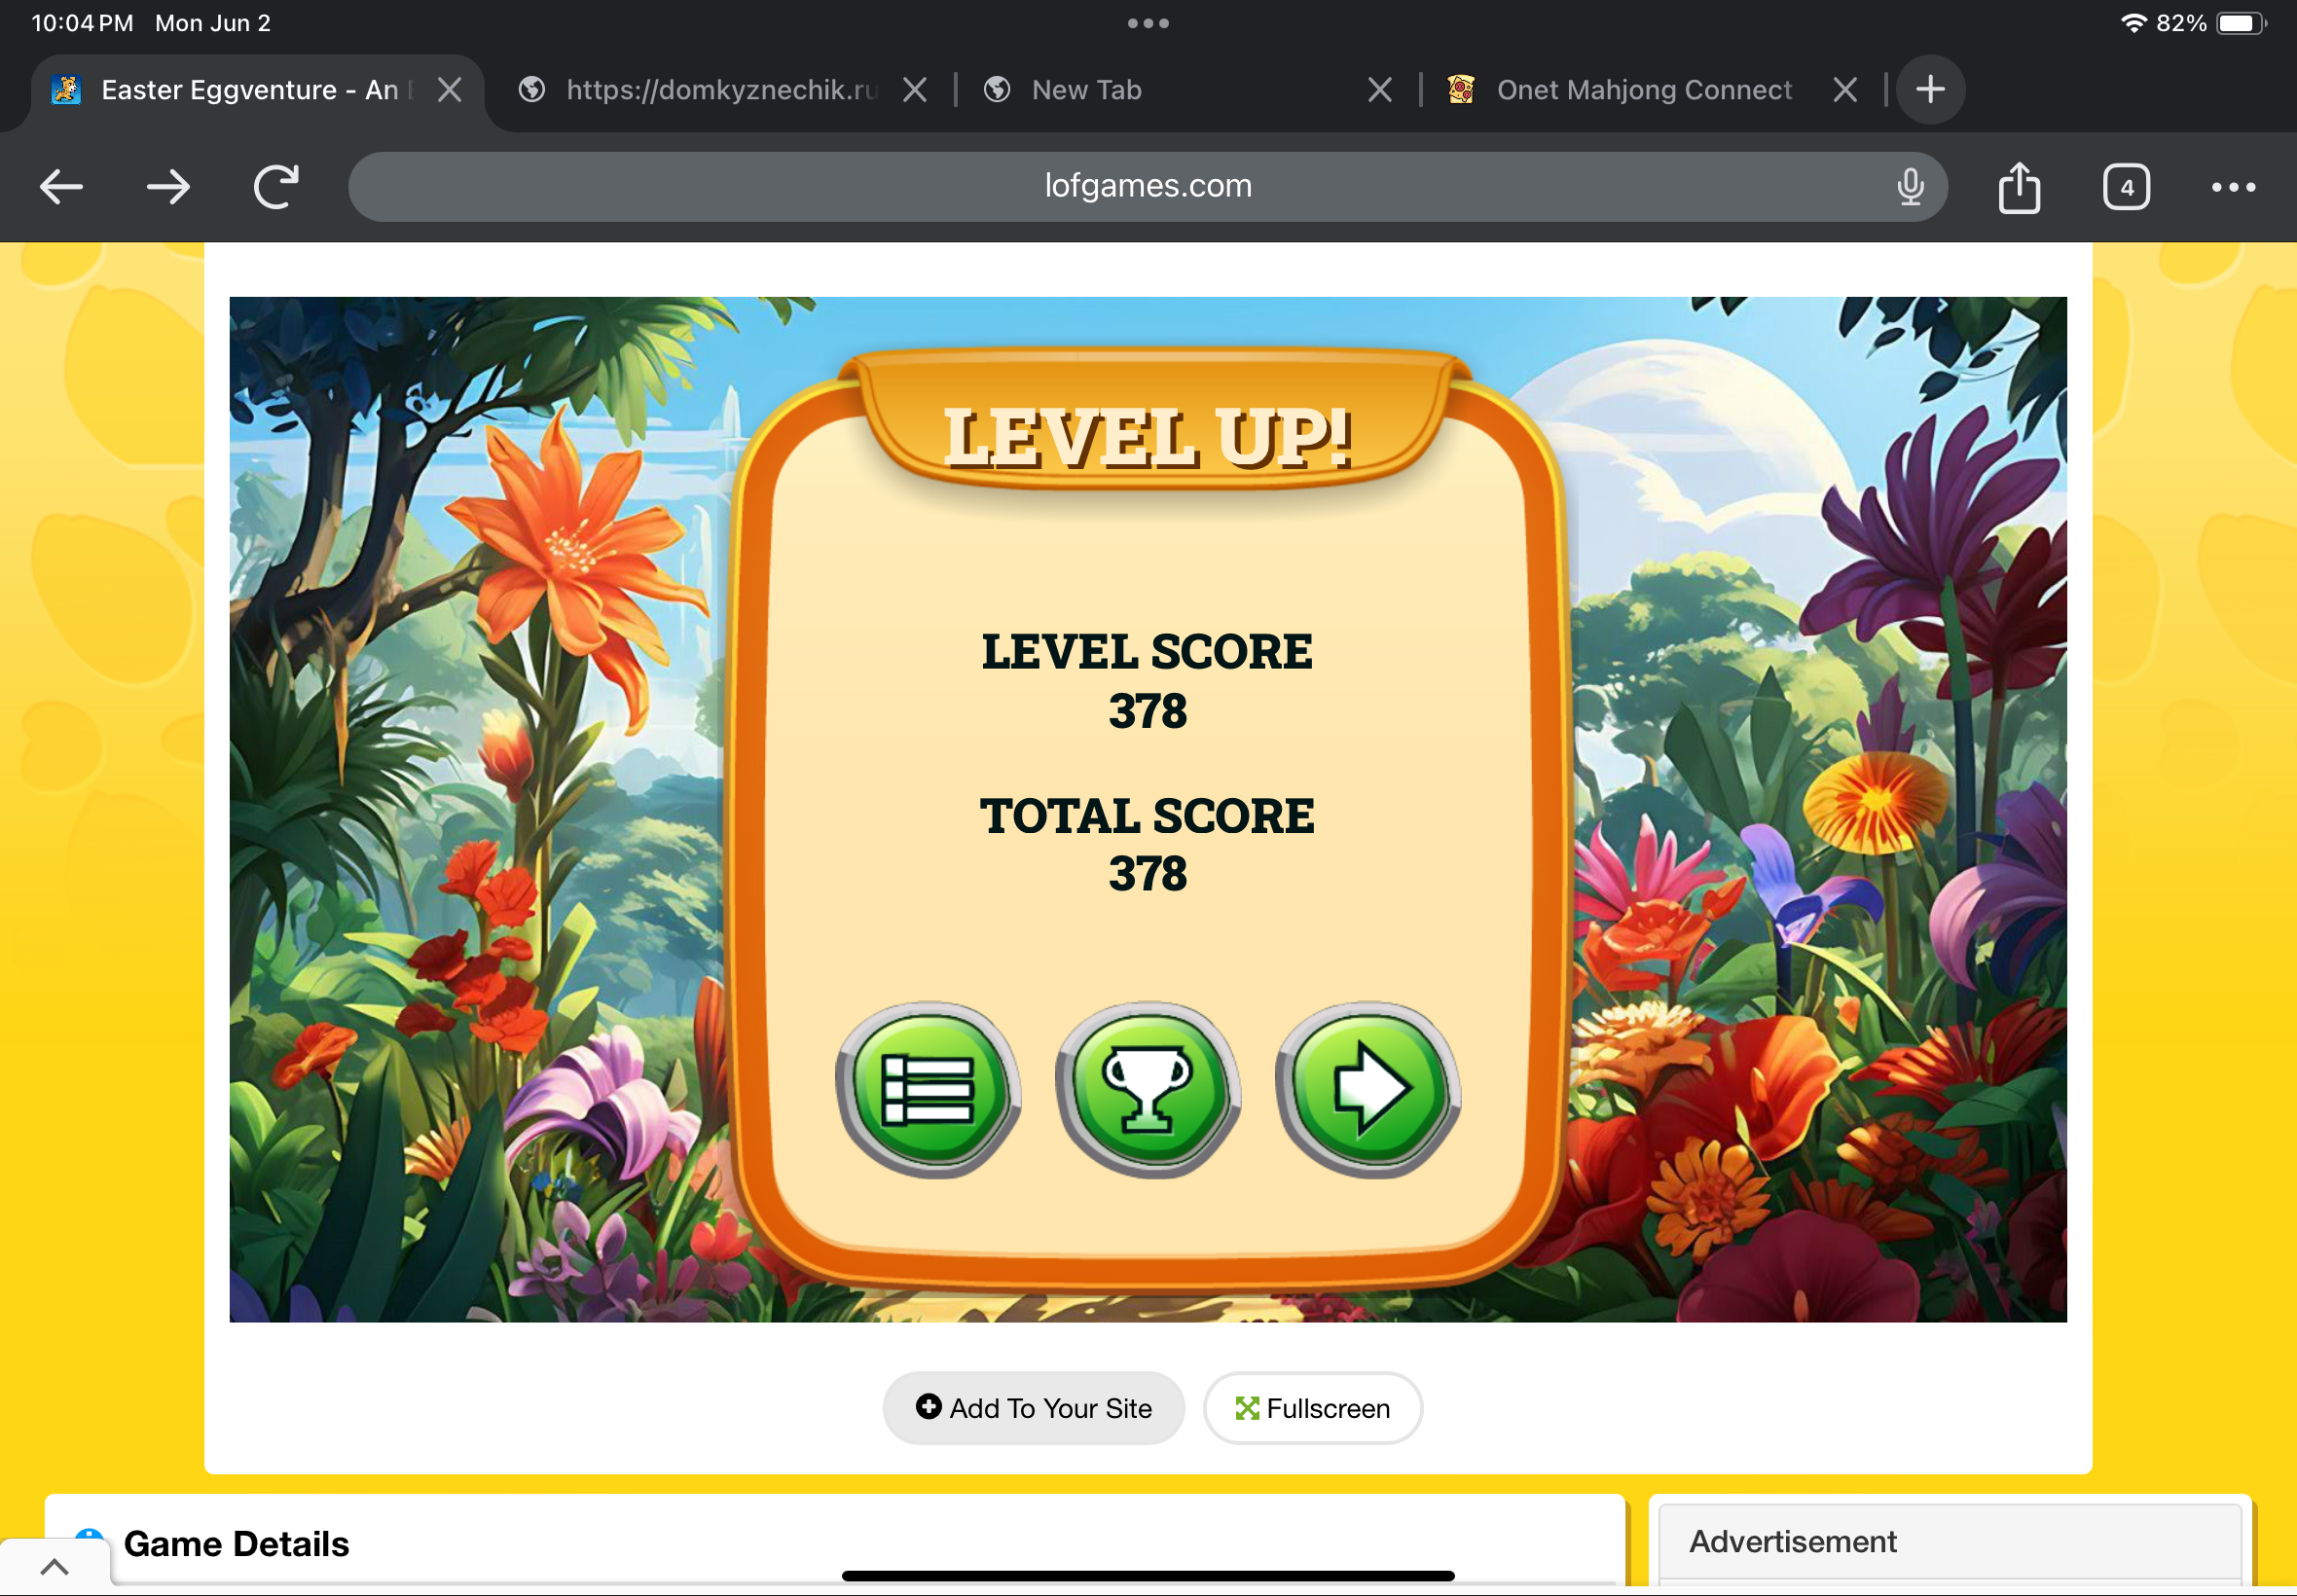Expand the bottom-left chevron up panel
The width and height of the screenshot is (2297, 1596).
click(x=54, y=1566)
